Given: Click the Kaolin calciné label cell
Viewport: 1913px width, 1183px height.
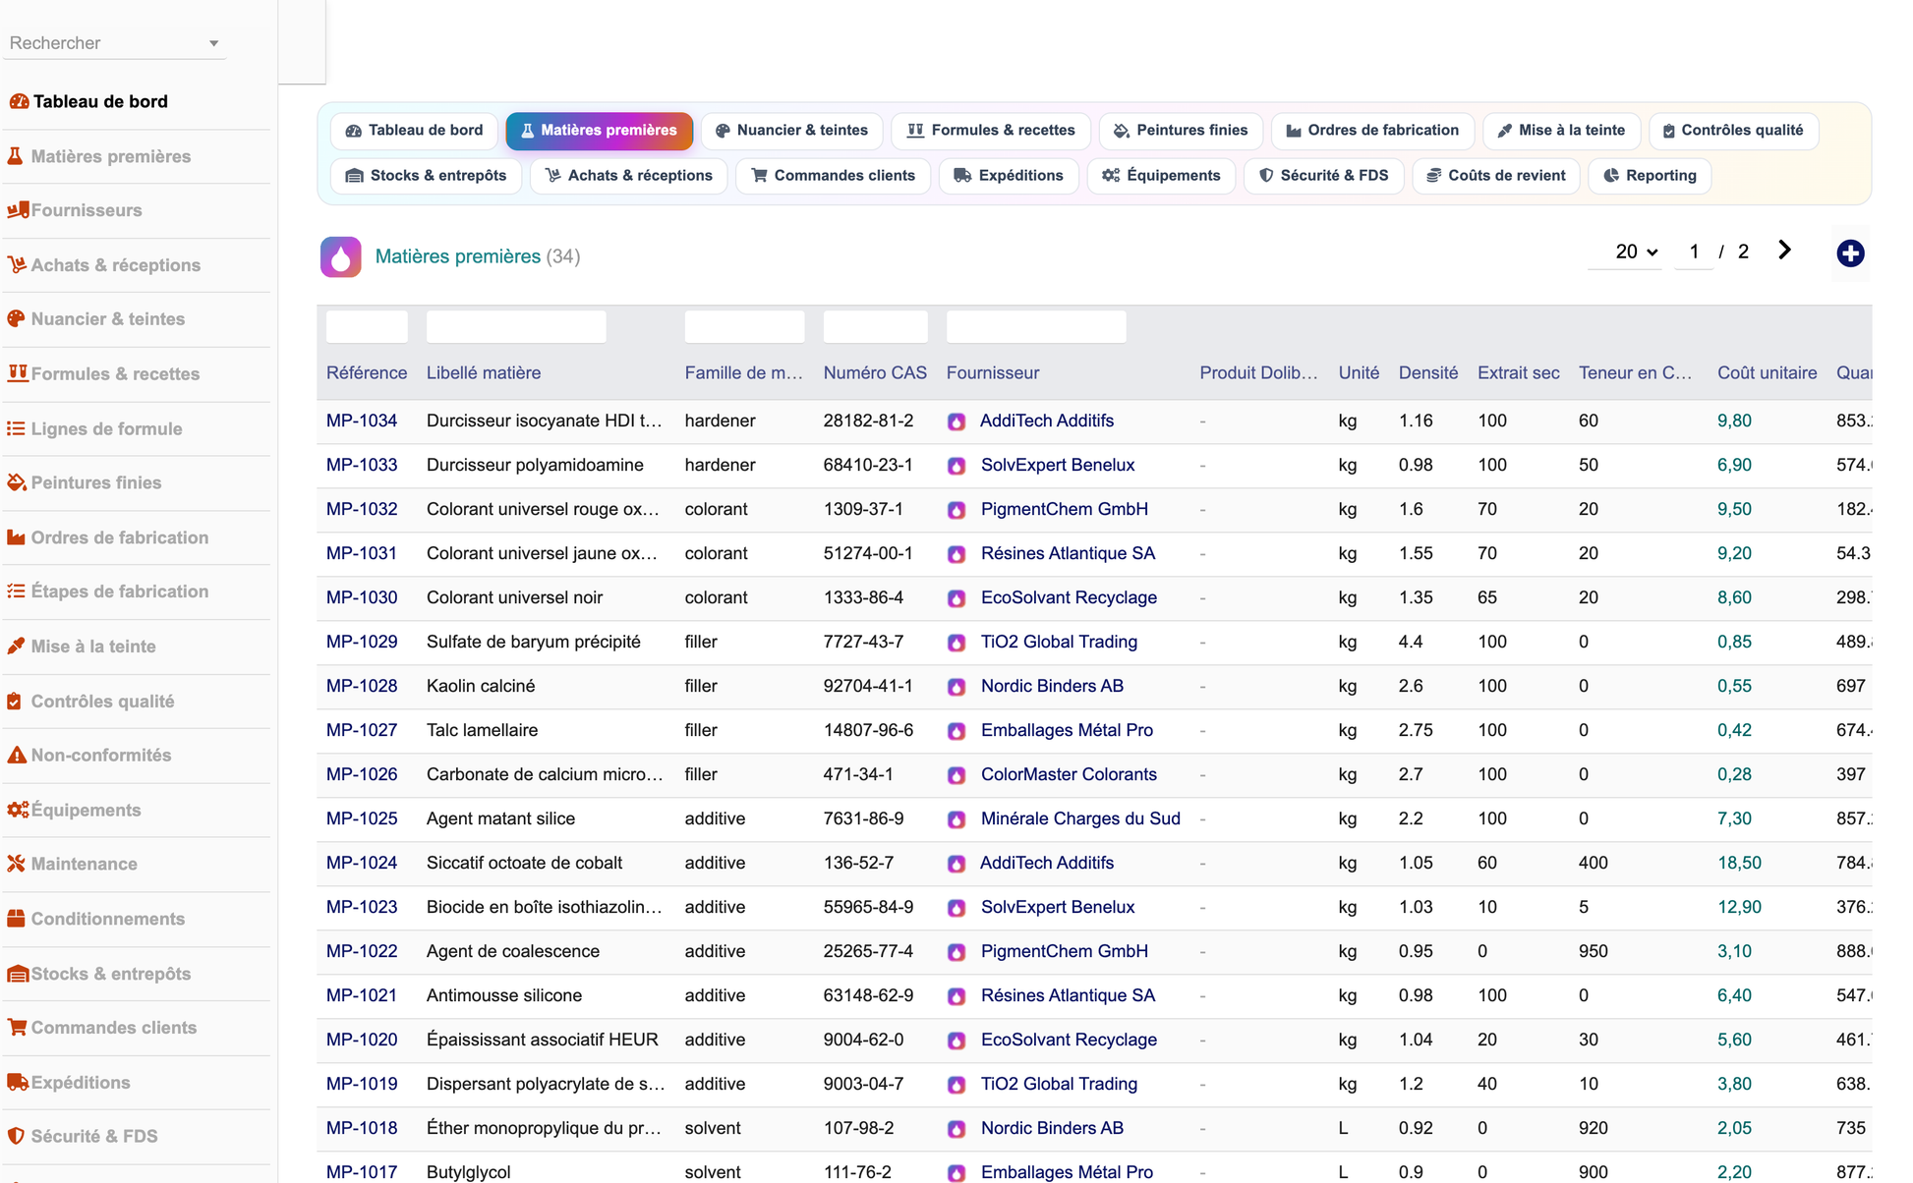Looking at the screenshot, I should [481, 686].
